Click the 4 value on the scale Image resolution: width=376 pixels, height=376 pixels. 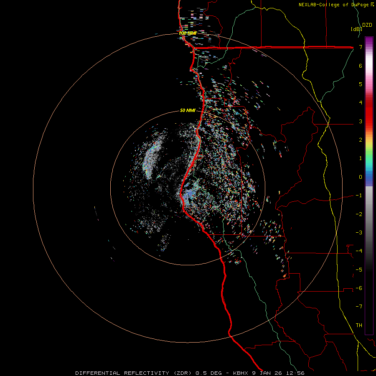(361, 103)
